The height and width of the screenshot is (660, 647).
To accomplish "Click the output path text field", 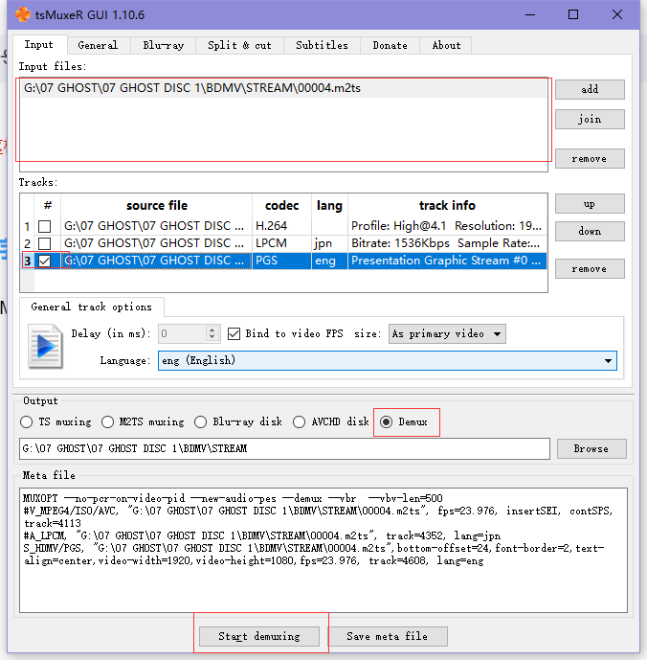I will click(284, 448).
